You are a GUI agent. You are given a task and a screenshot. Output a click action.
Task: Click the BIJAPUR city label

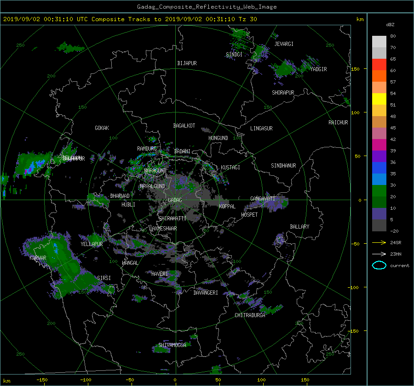tap(187, 63)
